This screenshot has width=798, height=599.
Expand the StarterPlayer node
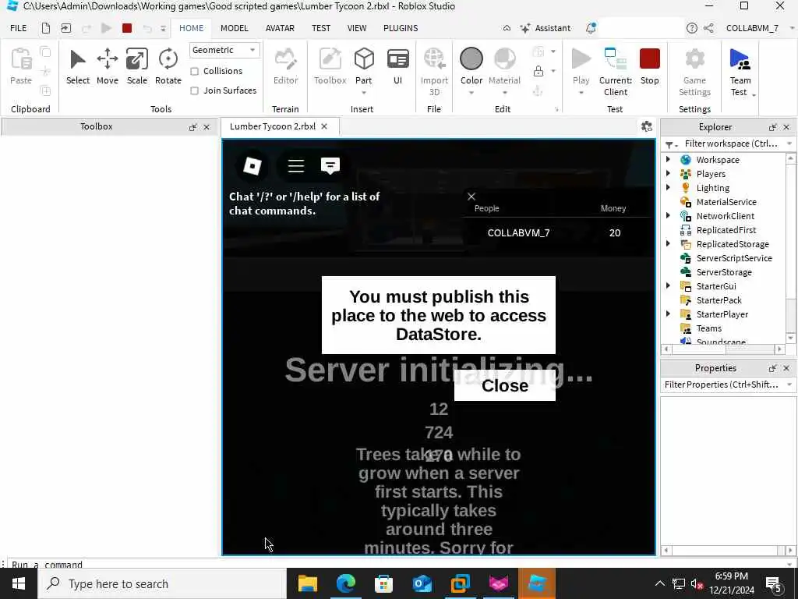click(x=668, y=314)
